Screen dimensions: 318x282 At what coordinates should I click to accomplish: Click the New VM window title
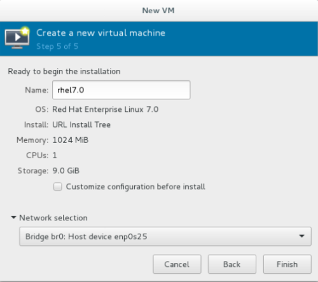(x=158, y=10)
